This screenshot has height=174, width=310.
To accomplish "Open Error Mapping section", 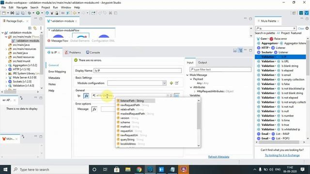I will [57, 72].
